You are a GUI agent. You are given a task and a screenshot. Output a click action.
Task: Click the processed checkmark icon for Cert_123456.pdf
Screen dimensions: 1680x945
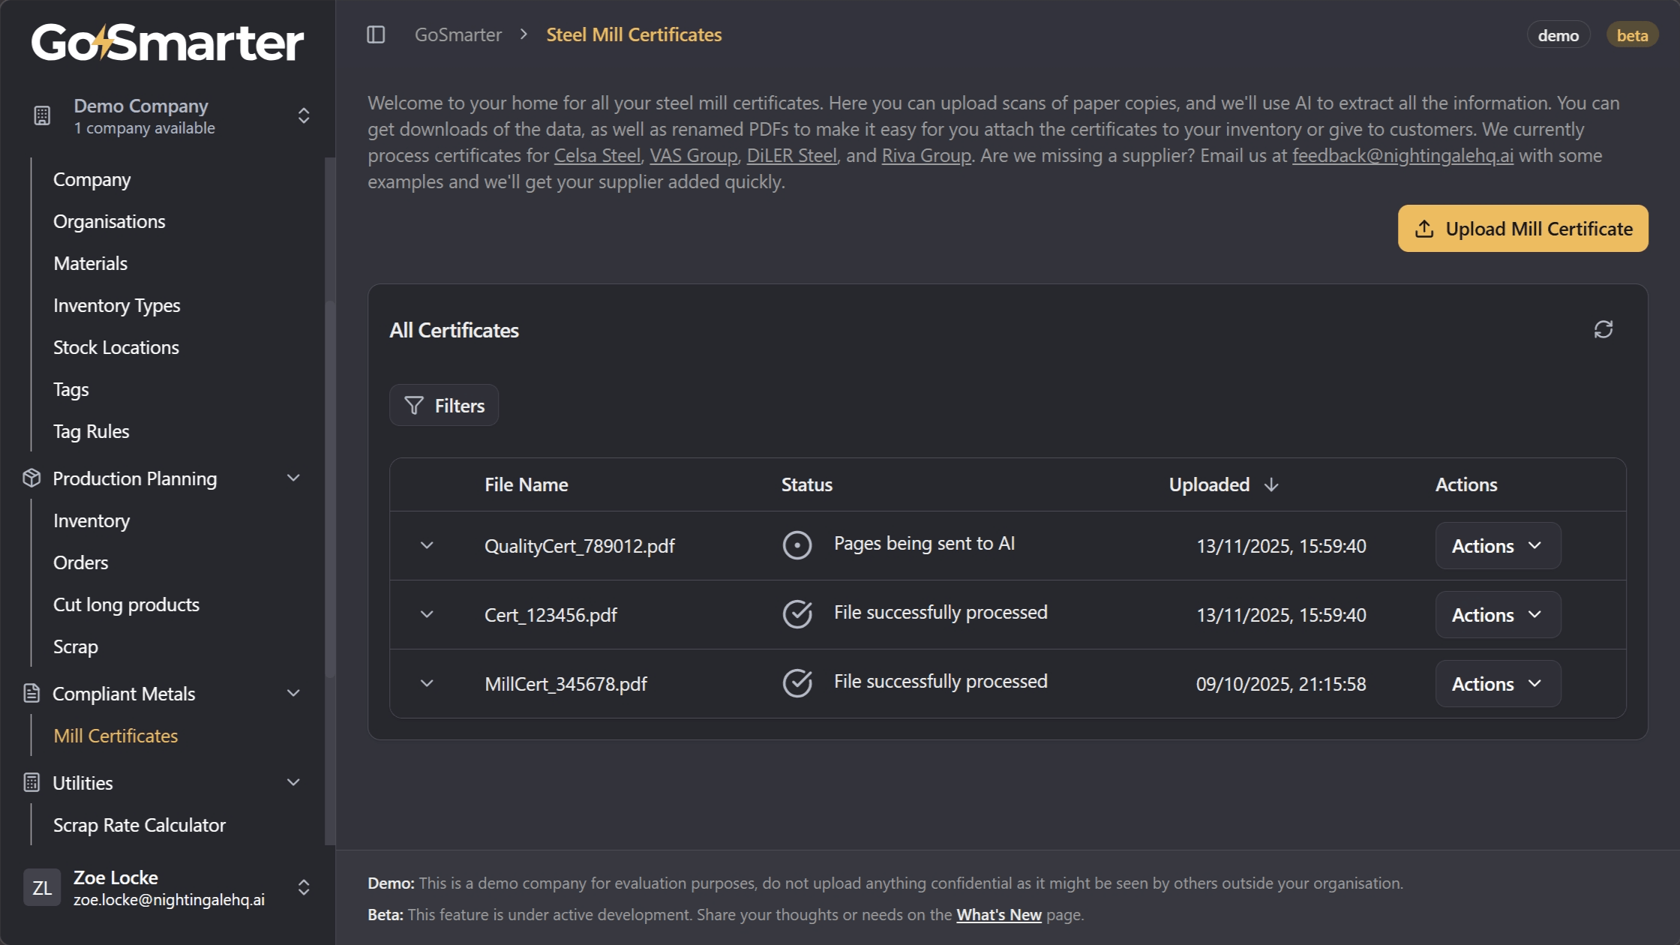[x=797, y=614]
